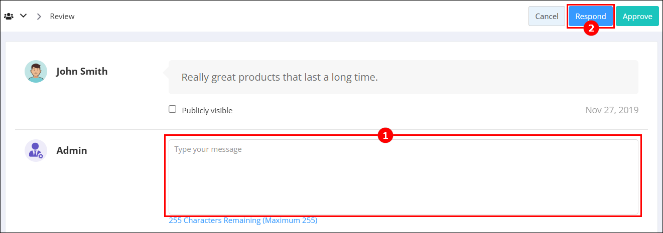Click the people group icon in breadcrumb
663x233 pixels.
(9, 16)
